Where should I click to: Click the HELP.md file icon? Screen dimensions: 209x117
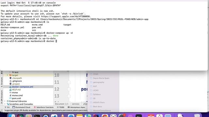10,90
